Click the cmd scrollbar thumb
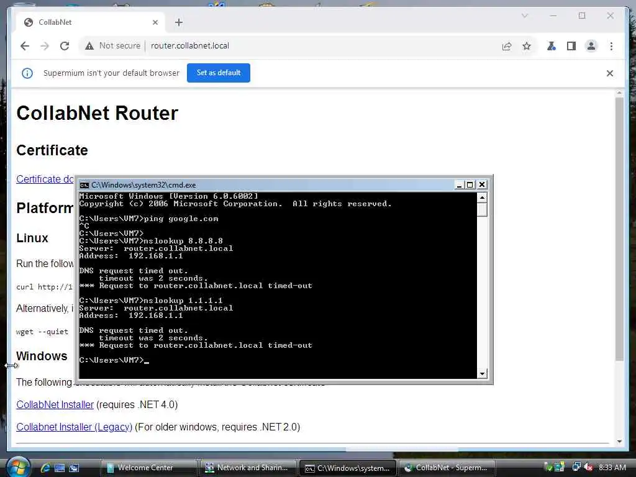Screen dimensions: 636x477 [482, 210]
